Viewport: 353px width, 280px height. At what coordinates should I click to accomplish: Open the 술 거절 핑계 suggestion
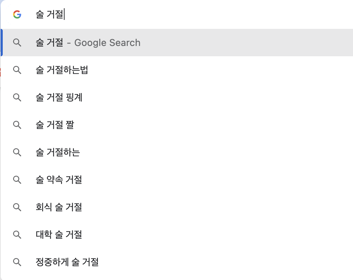tap(59, 97)
